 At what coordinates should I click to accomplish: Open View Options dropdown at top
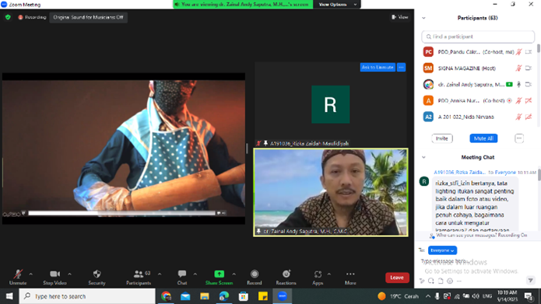pyautogui.click(x=337, y=5)
